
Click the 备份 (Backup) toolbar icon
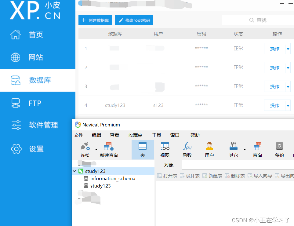pos(279,149)
